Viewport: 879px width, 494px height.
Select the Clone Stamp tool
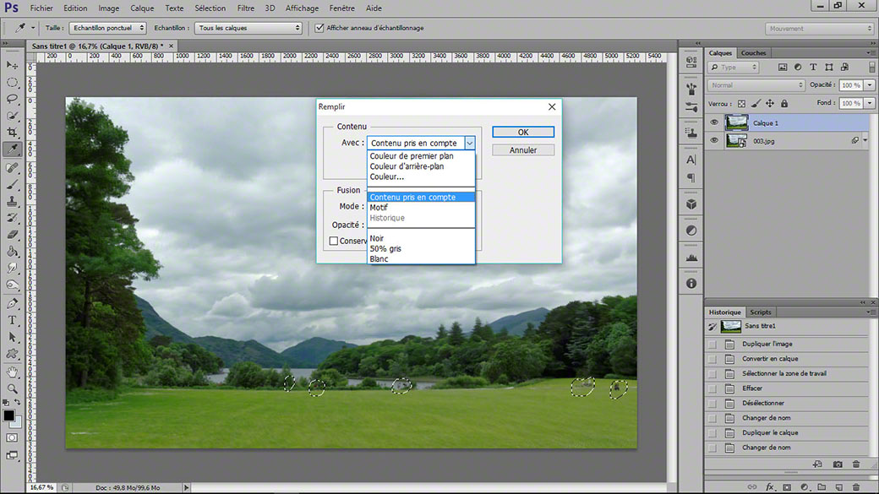tap(12, 201)
